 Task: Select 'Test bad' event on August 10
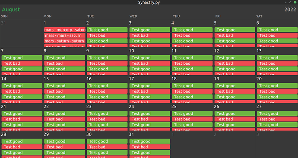pyautogui.click(x=150, y=63)
